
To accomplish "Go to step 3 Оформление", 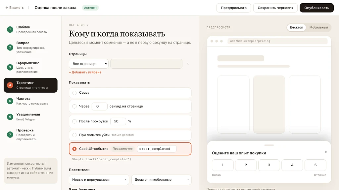I will pyautogui.click(x=30, y=67).
